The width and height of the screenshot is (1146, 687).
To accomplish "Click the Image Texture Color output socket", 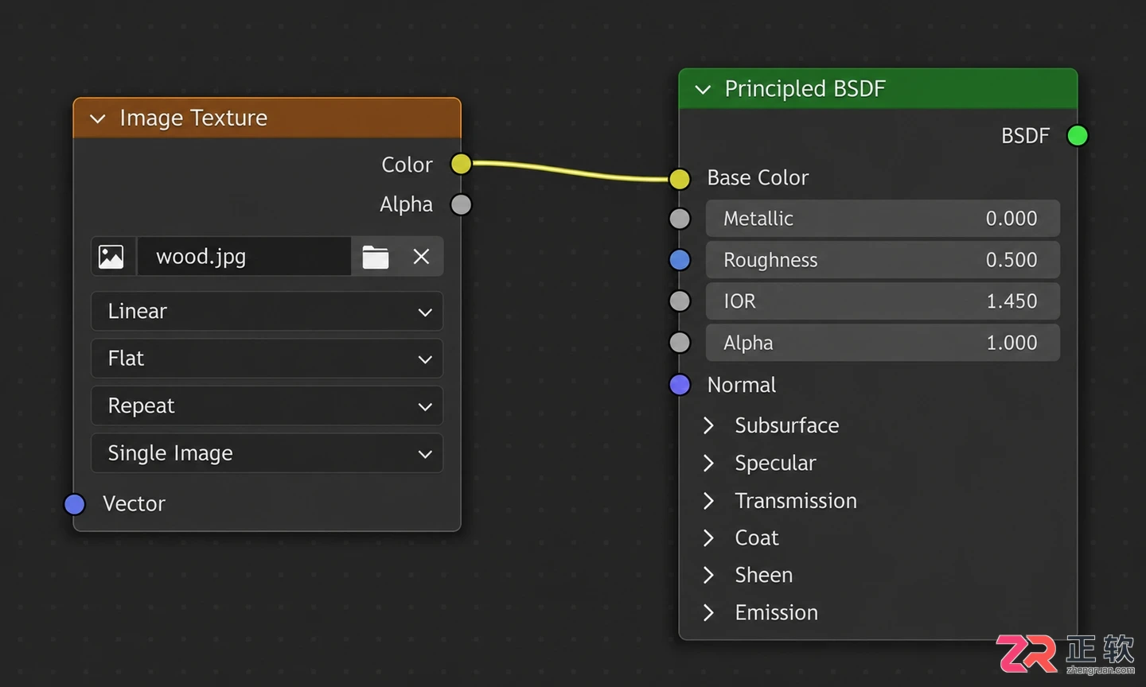I will (x=461, y=164).
